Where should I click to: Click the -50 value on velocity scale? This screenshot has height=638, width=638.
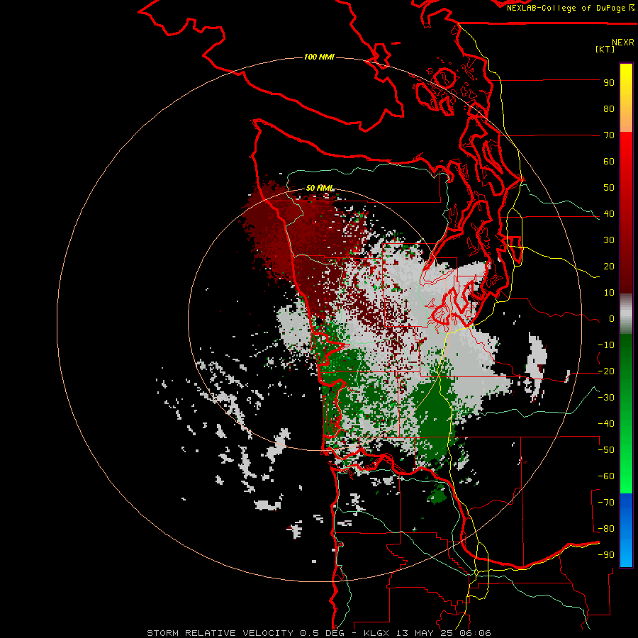[606, 450]
